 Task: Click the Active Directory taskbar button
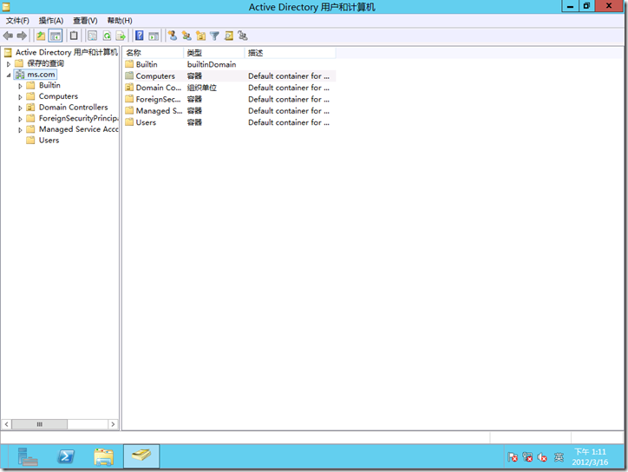tap(141, 456)
